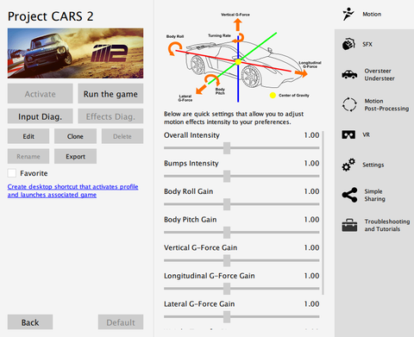
Task: Open the Settings section label
Action: click(373, 165)
